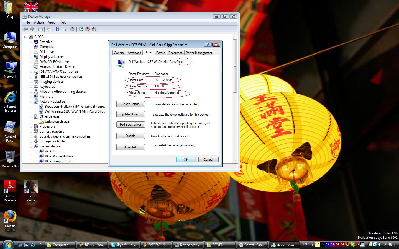Screen dimensions: 399x249
Task: Click OK in Properties dialog
Action: tap(186, 160)
